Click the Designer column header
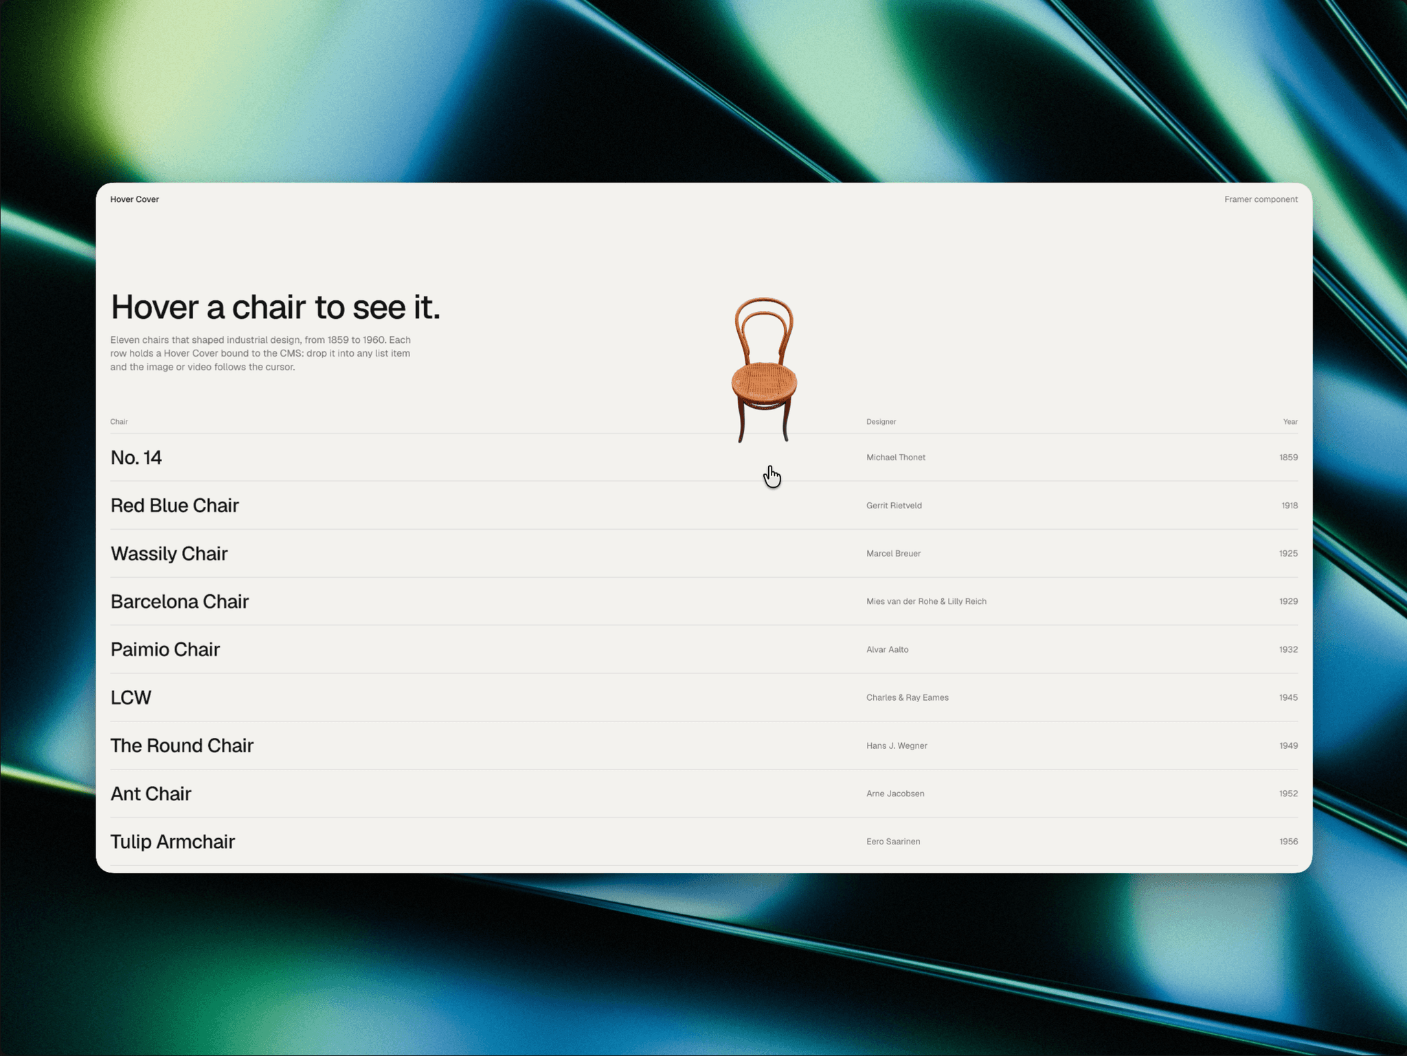The image size is (1407, 1056). (881, 422)
